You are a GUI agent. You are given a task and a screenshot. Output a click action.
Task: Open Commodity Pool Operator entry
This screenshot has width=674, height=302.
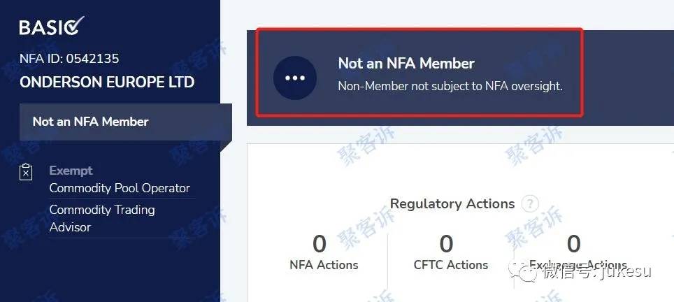click(x=120, y=188)
